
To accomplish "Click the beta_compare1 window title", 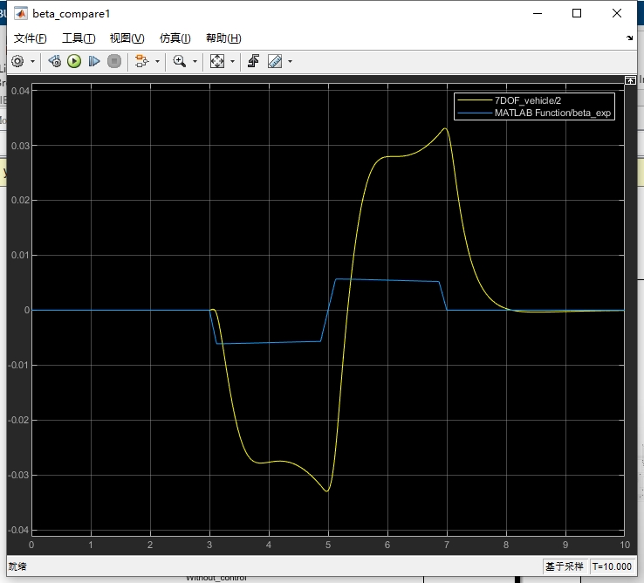I will pyautogui.click(x=71, y=14).
